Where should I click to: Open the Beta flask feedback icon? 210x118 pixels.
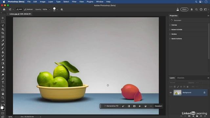click(x=178, y=10)
